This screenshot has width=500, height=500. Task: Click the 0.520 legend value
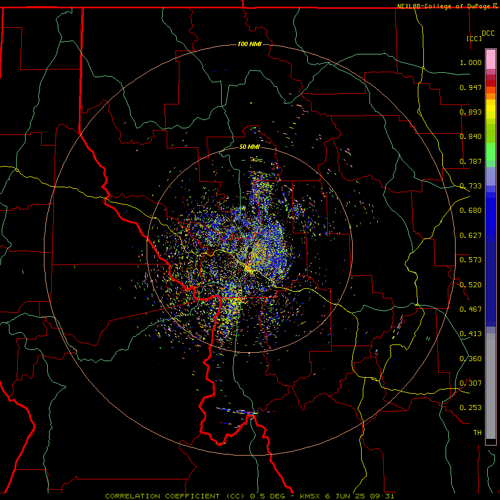(471, 285)
